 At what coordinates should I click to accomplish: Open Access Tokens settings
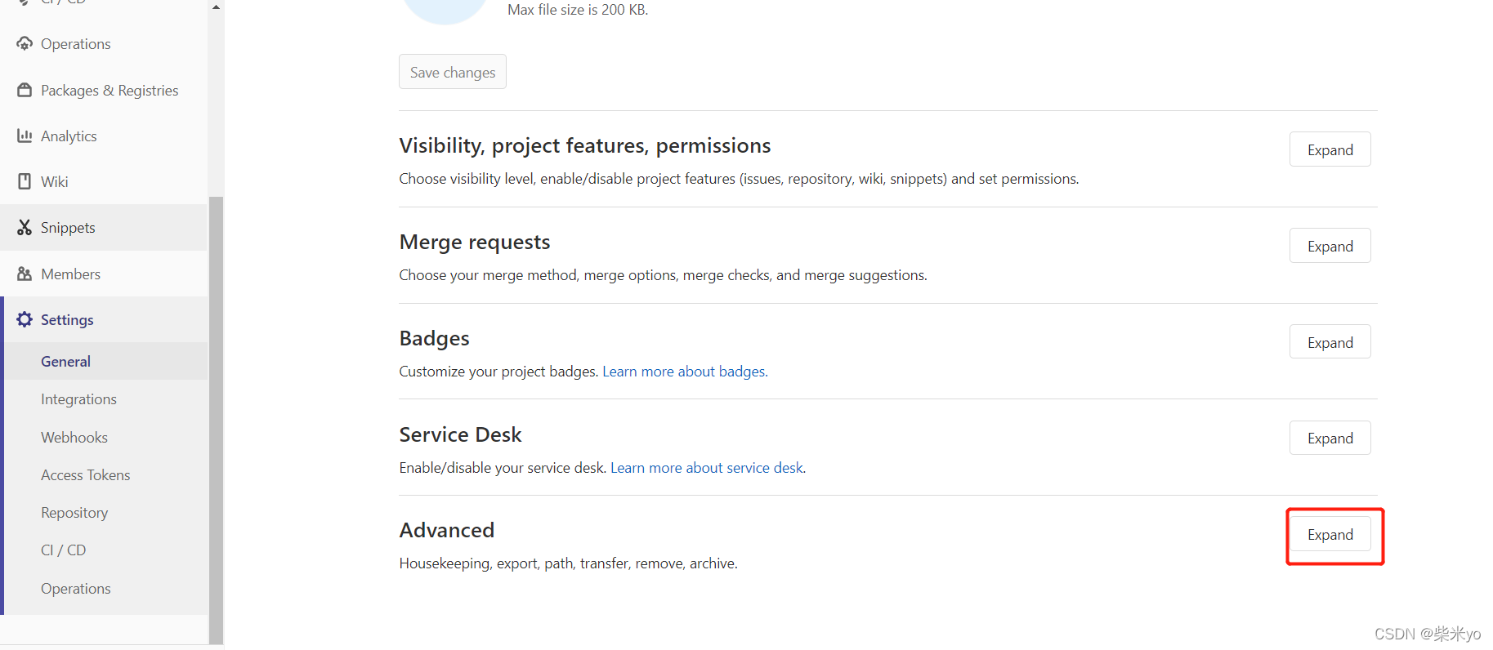coord(85,474)
